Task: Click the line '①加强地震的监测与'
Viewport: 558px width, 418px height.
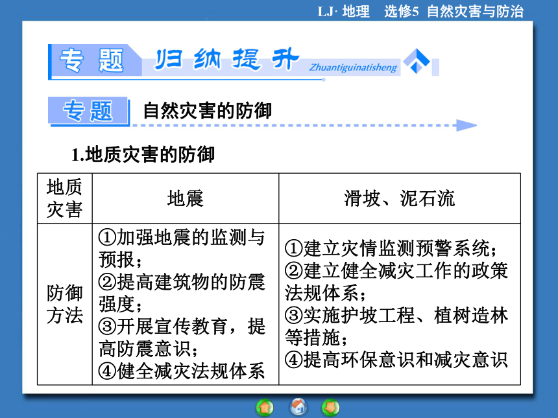Action: (182, 237)
